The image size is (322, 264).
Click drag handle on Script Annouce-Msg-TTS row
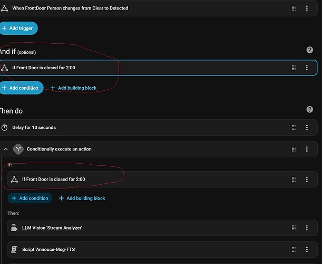coord(294,248)
